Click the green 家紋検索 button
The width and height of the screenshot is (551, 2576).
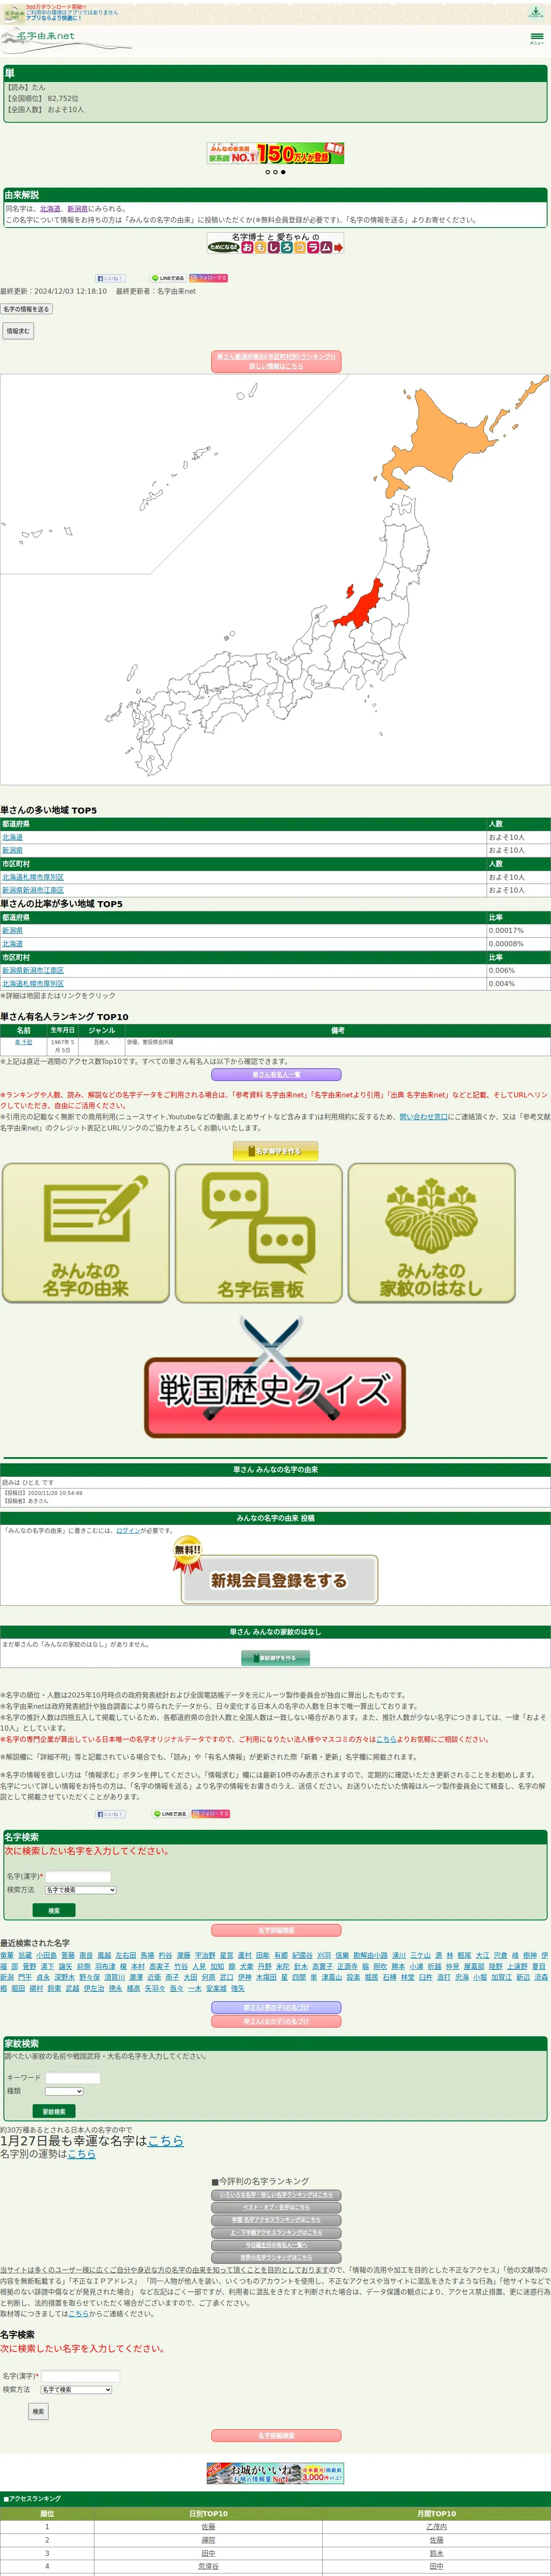click(54, 2112)
